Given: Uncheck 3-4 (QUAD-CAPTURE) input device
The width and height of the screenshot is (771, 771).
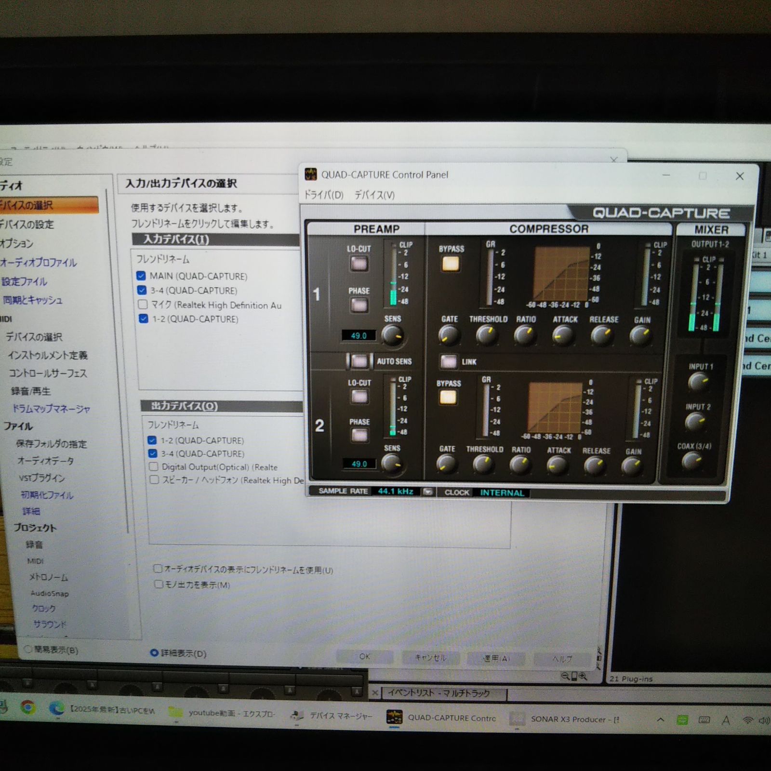Looking at the screenshot, I should tap(142, 290).
